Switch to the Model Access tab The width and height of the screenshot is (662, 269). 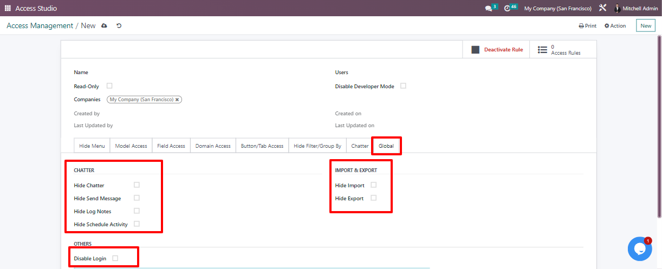pos(131,146)
